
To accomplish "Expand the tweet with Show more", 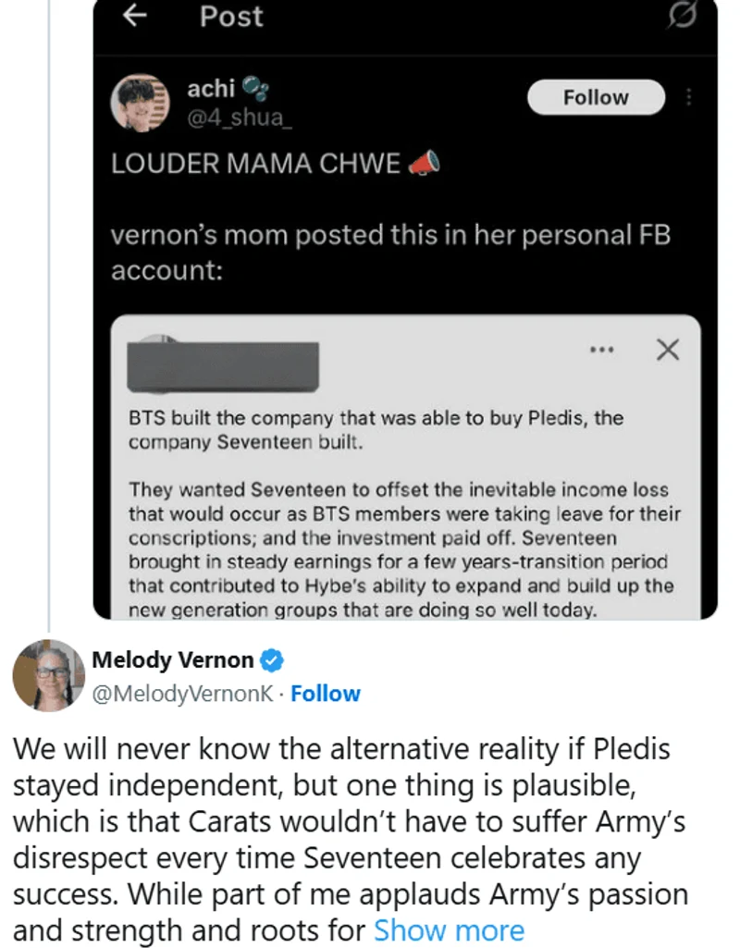I will pos(449,930).
